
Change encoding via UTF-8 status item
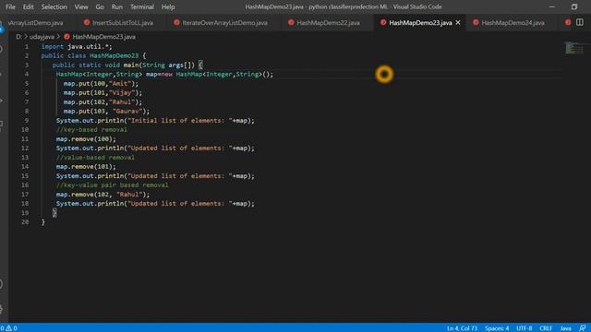tap(524, 328)
